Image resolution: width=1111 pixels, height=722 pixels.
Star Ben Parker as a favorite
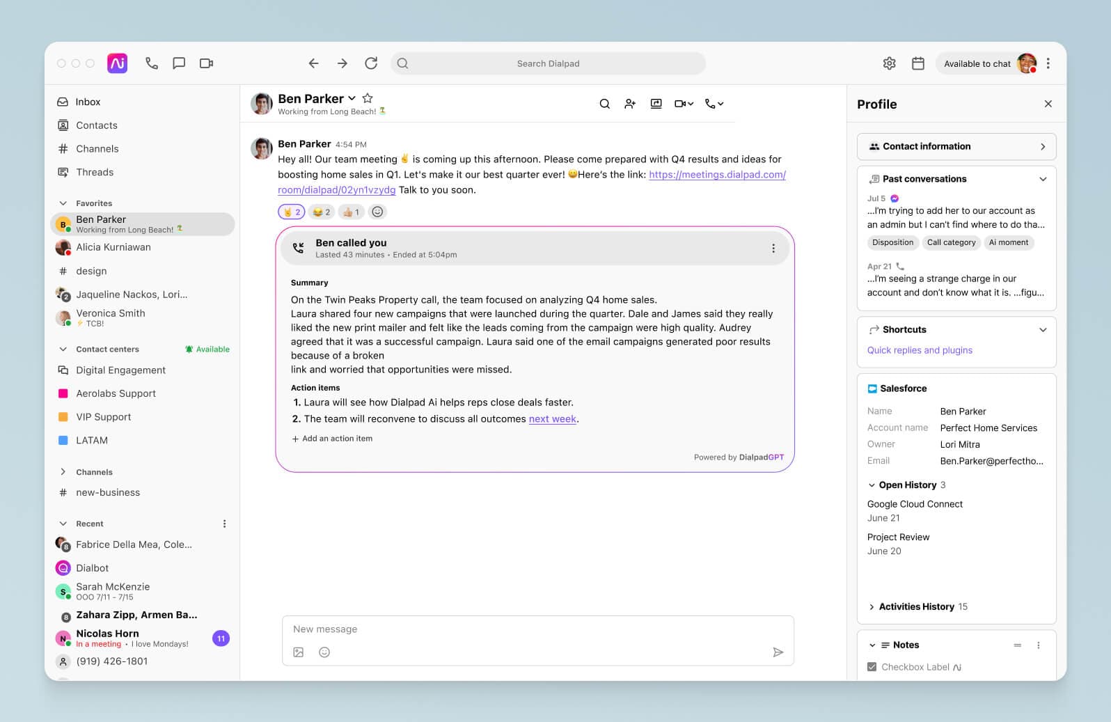coord(368,98)
